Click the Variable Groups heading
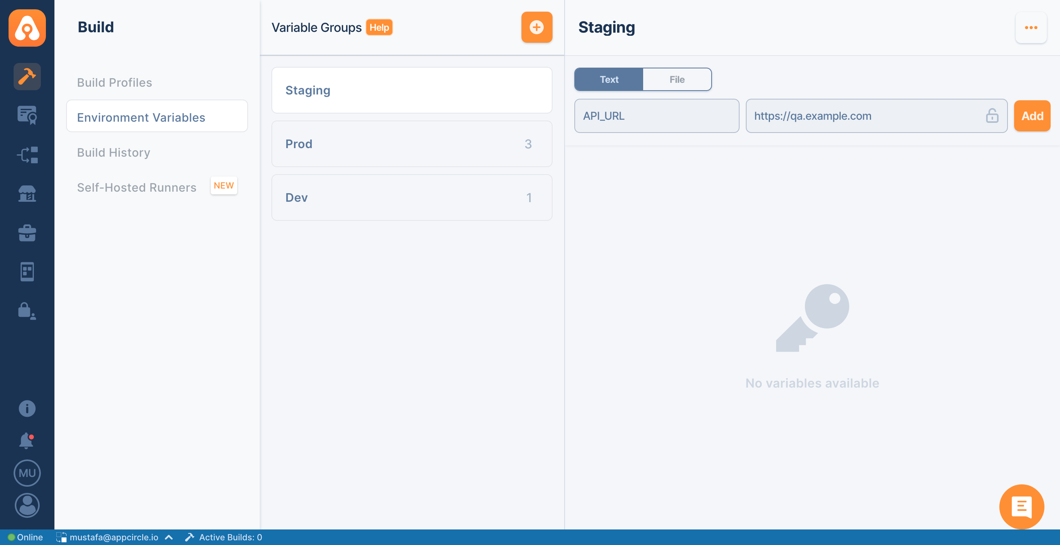The image size is (1060, 545). tap(317, 28)
